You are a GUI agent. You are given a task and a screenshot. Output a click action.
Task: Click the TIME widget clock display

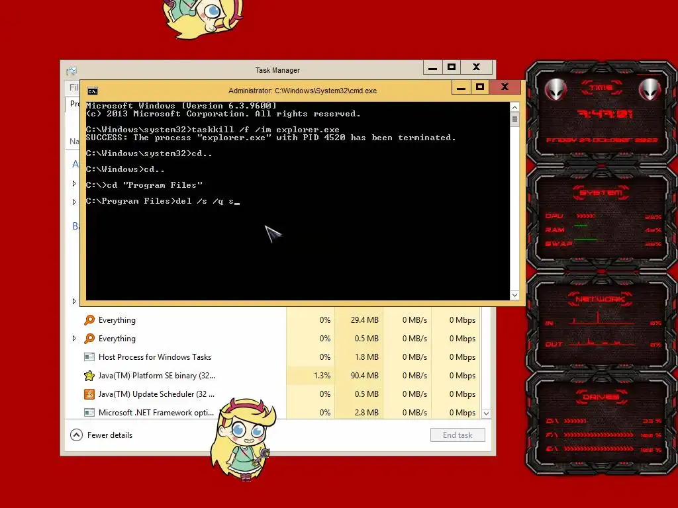point(605,114)
